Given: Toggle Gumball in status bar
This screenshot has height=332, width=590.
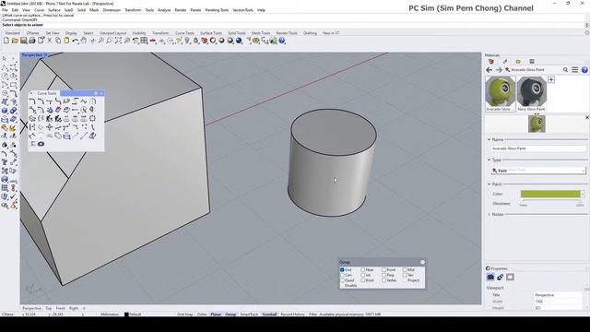Looking at the screenshot, I should tap(269, 314).
